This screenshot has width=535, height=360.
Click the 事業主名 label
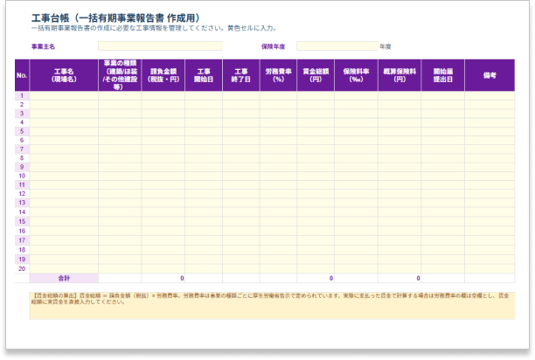point(43,46)
